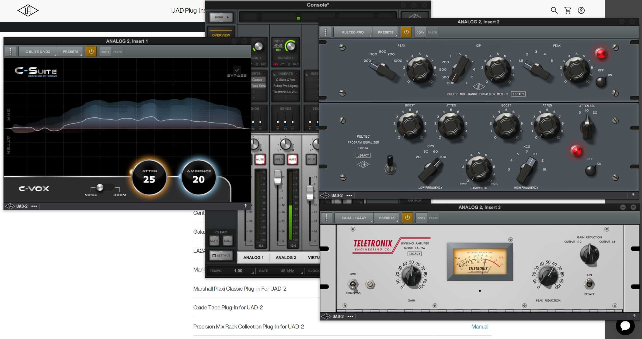Image resolution: width=642 pixels, height=339 pixels.
Task: Select ANALOG 1 channel label in Console
Action: [253, 257]
